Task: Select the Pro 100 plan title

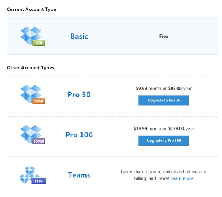Action: click(79, 135)
